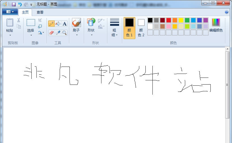Pick the gold color swatch
This screenshot has height=143, width=232.
point(175,26)
